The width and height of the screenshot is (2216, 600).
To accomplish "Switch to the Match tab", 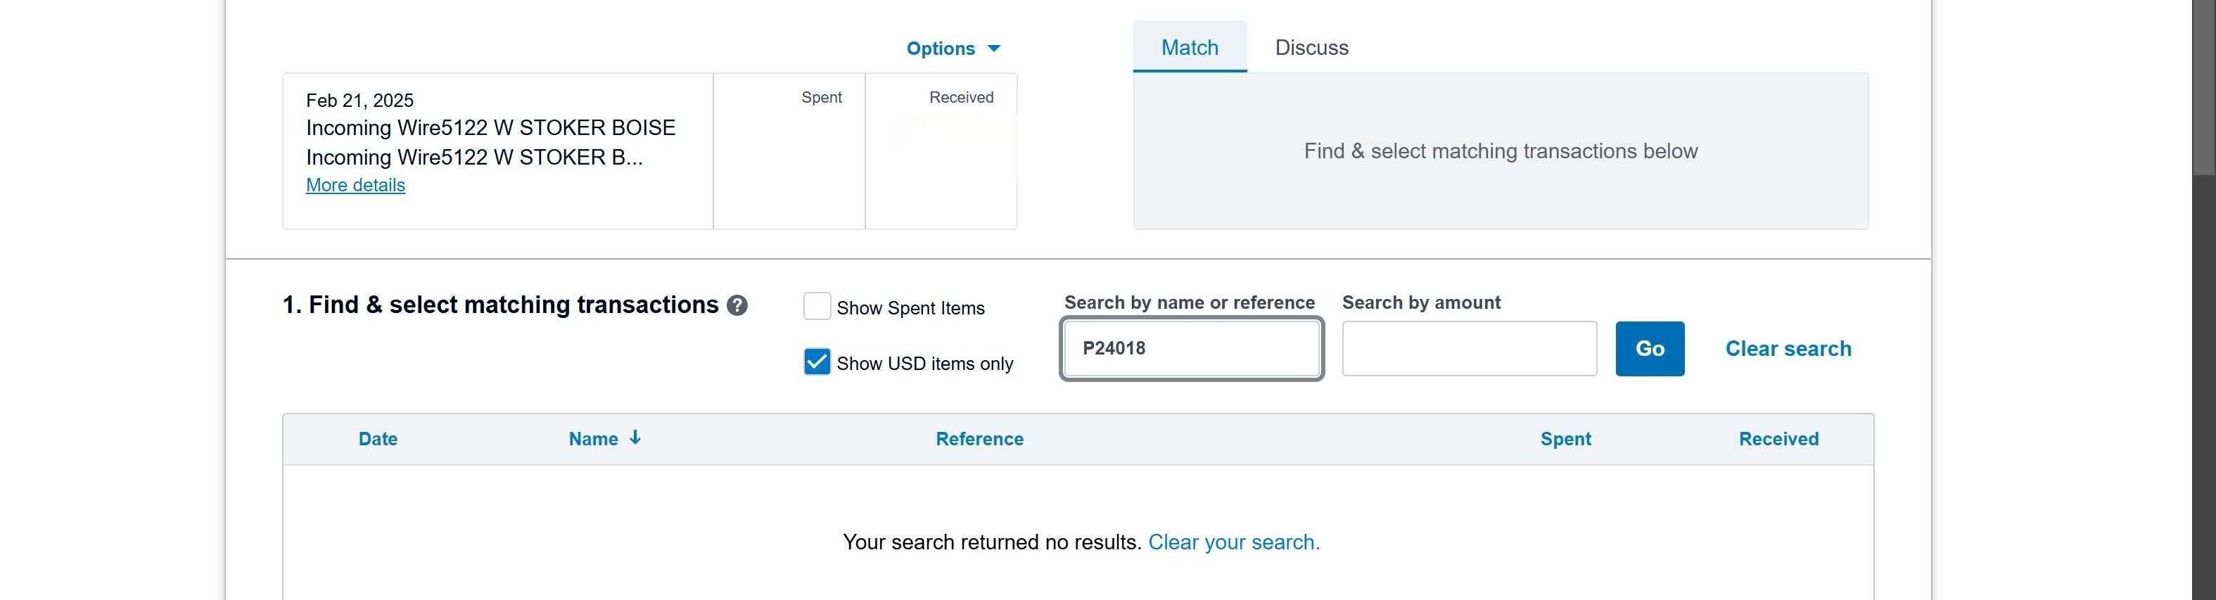I will click(x=1189, y=47).
